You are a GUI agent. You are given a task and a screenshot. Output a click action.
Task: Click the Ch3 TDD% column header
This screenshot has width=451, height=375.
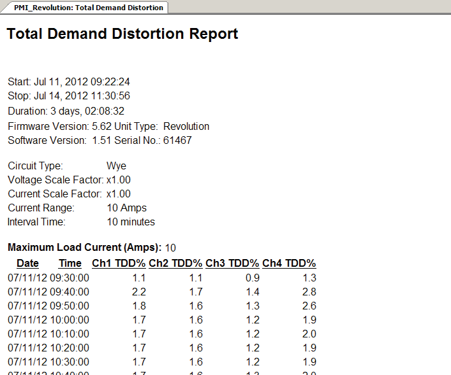point(232,264)
